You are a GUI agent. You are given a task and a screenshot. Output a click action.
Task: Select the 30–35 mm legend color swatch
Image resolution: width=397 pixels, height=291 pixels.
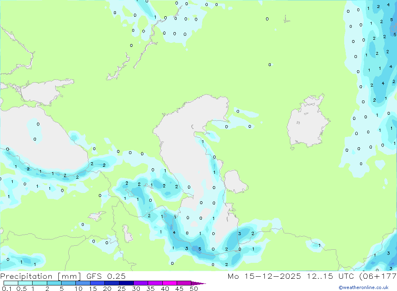pos(141,283)
